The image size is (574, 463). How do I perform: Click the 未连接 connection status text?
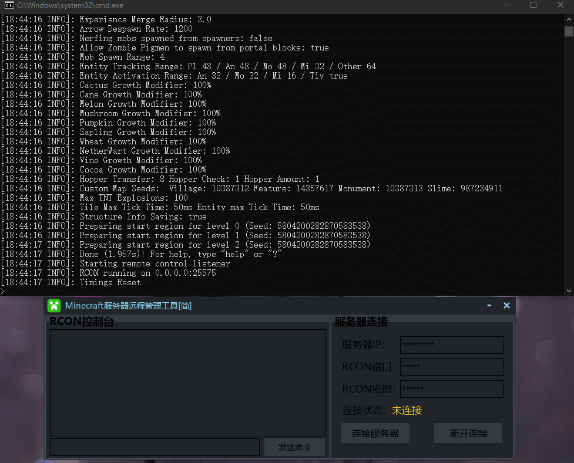click(407, 411)
